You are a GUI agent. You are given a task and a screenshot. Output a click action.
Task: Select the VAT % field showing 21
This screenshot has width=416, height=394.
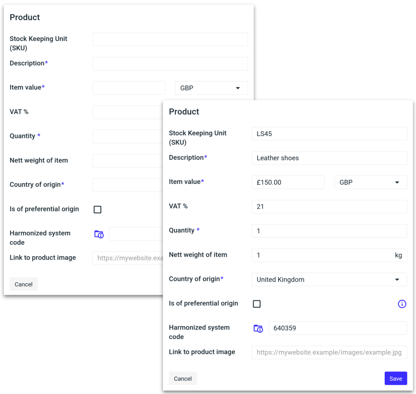pyautogui.click(x=329, y=207)
